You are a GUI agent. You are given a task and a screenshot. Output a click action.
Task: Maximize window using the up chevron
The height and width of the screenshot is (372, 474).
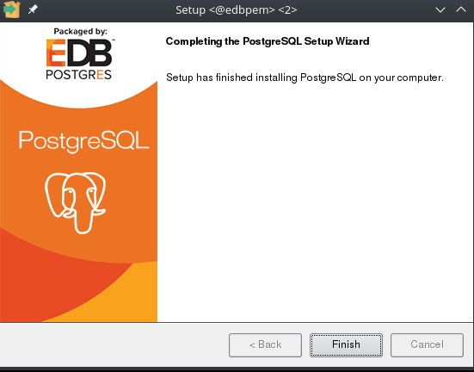click(x=461, y=9)
